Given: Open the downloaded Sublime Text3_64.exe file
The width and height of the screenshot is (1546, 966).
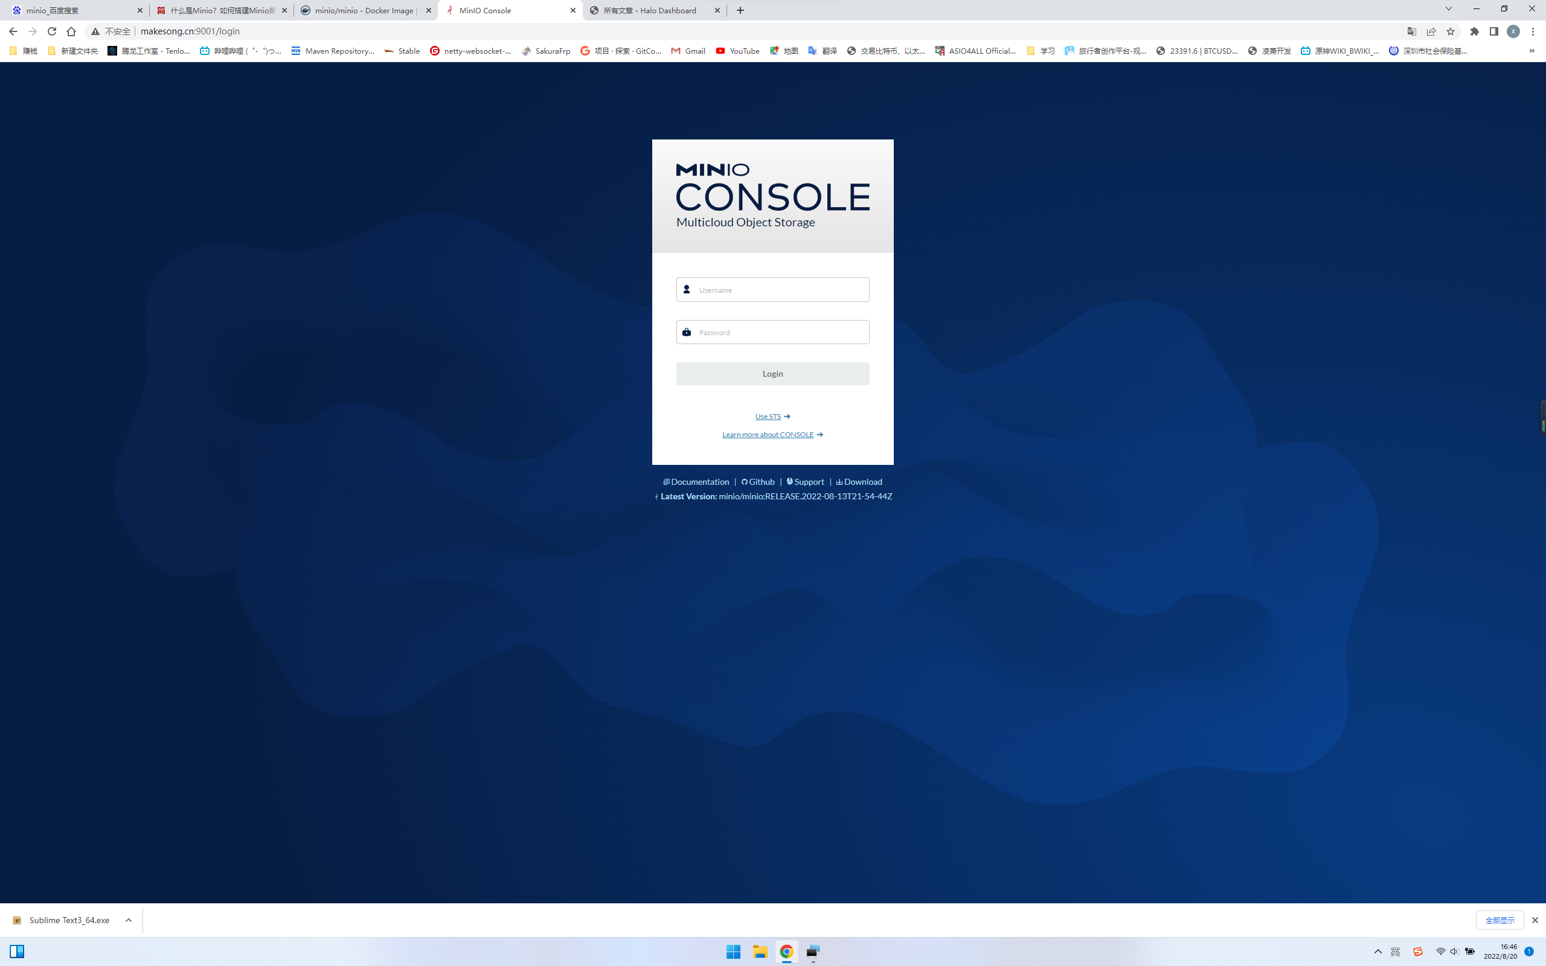Looking at the screenshot, I should (x=63, y=920).
